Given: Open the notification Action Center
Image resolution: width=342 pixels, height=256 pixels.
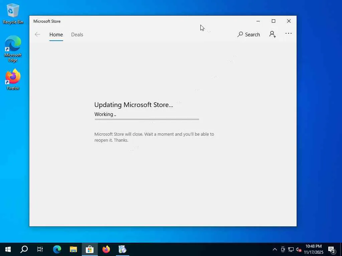Looking at the screenshot, I should tap(332, 250).
